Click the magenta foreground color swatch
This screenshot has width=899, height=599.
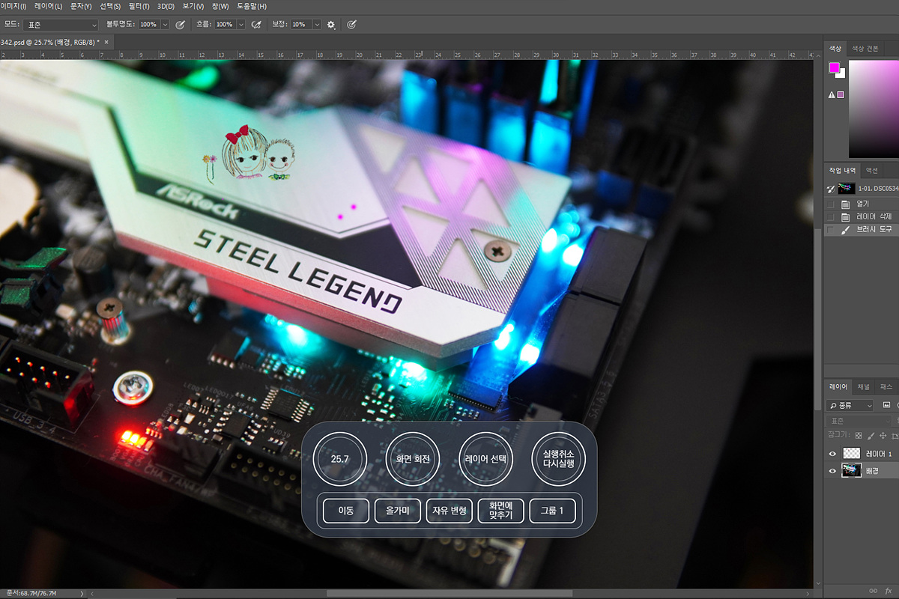tap(833, 68)
